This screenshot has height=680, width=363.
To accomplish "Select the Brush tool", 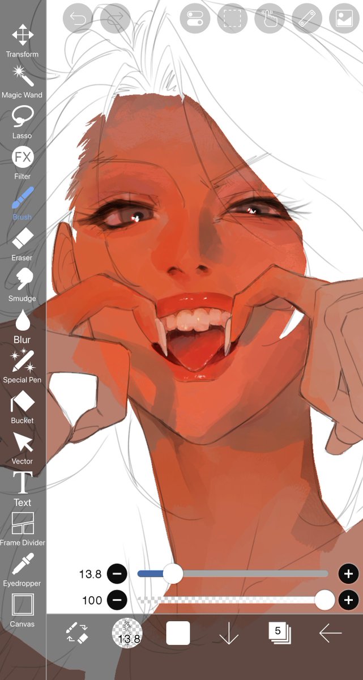I will coord(23,203).
